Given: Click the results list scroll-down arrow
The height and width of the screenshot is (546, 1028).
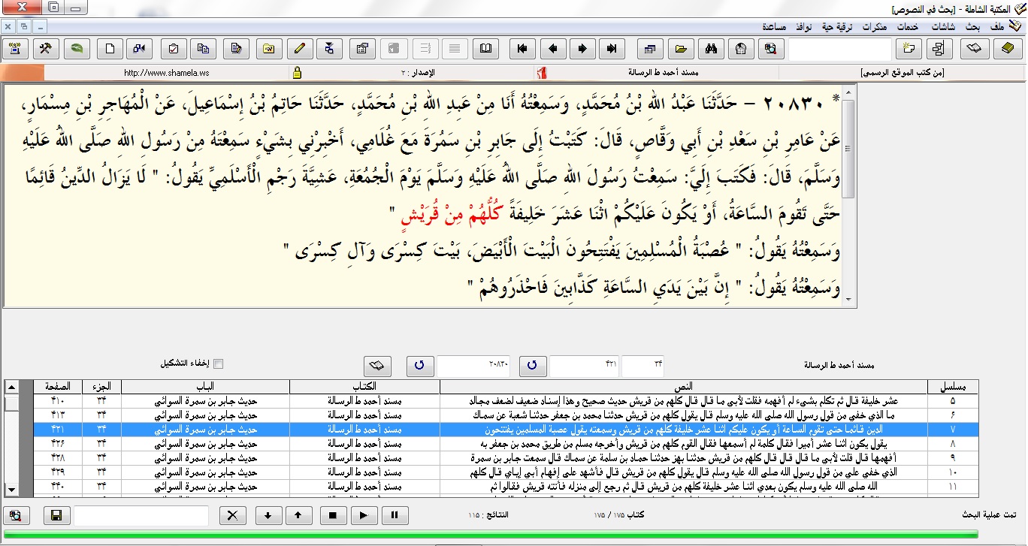Looking at the screenshot, I should tap(11, 490).
